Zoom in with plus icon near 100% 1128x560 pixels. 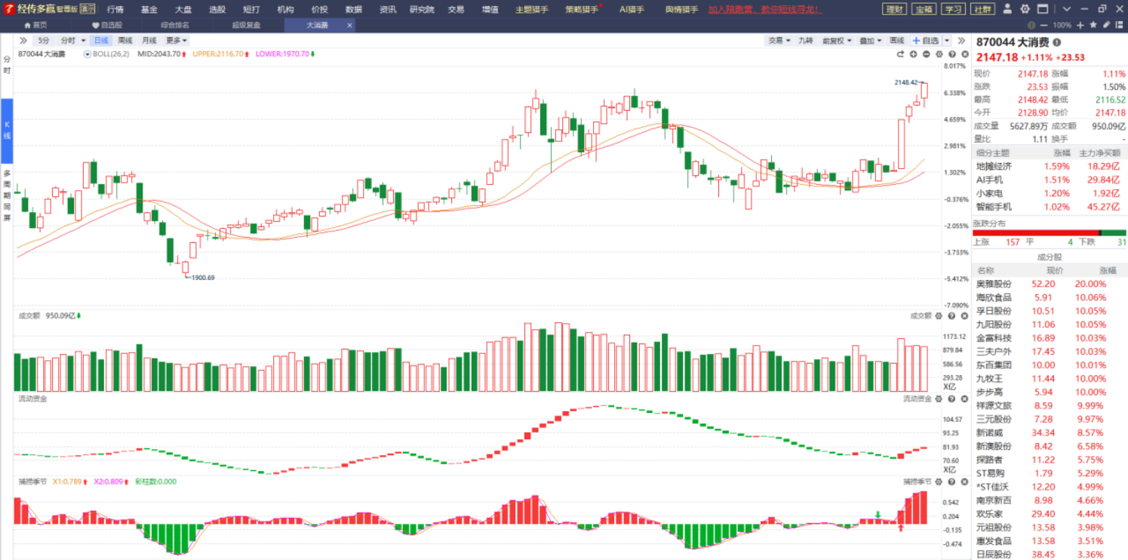(x=1080, y=25)
